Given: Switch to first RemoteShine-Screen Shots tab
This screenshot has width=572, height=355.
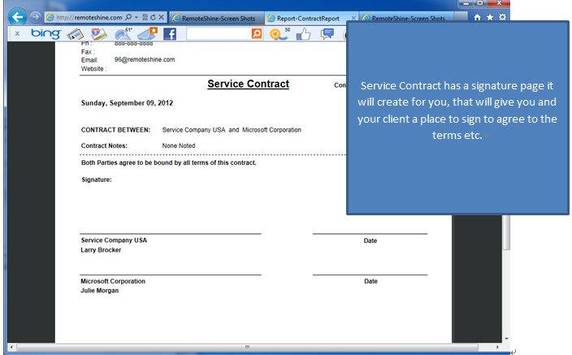Looking at the screenshot, I should 217,18.
